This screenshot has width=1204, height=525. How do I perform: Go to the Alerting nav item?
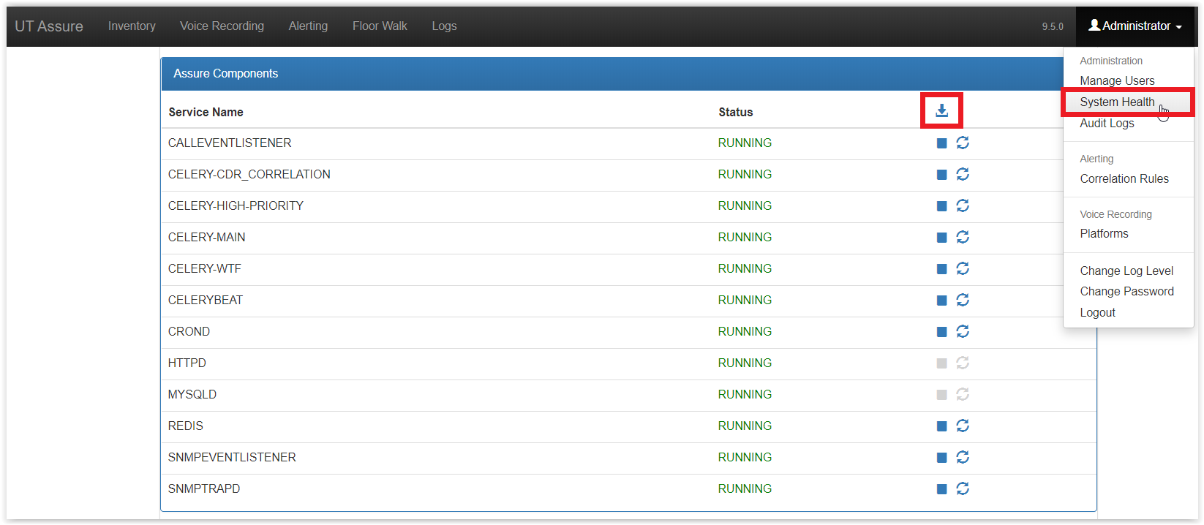pos(308,26)
